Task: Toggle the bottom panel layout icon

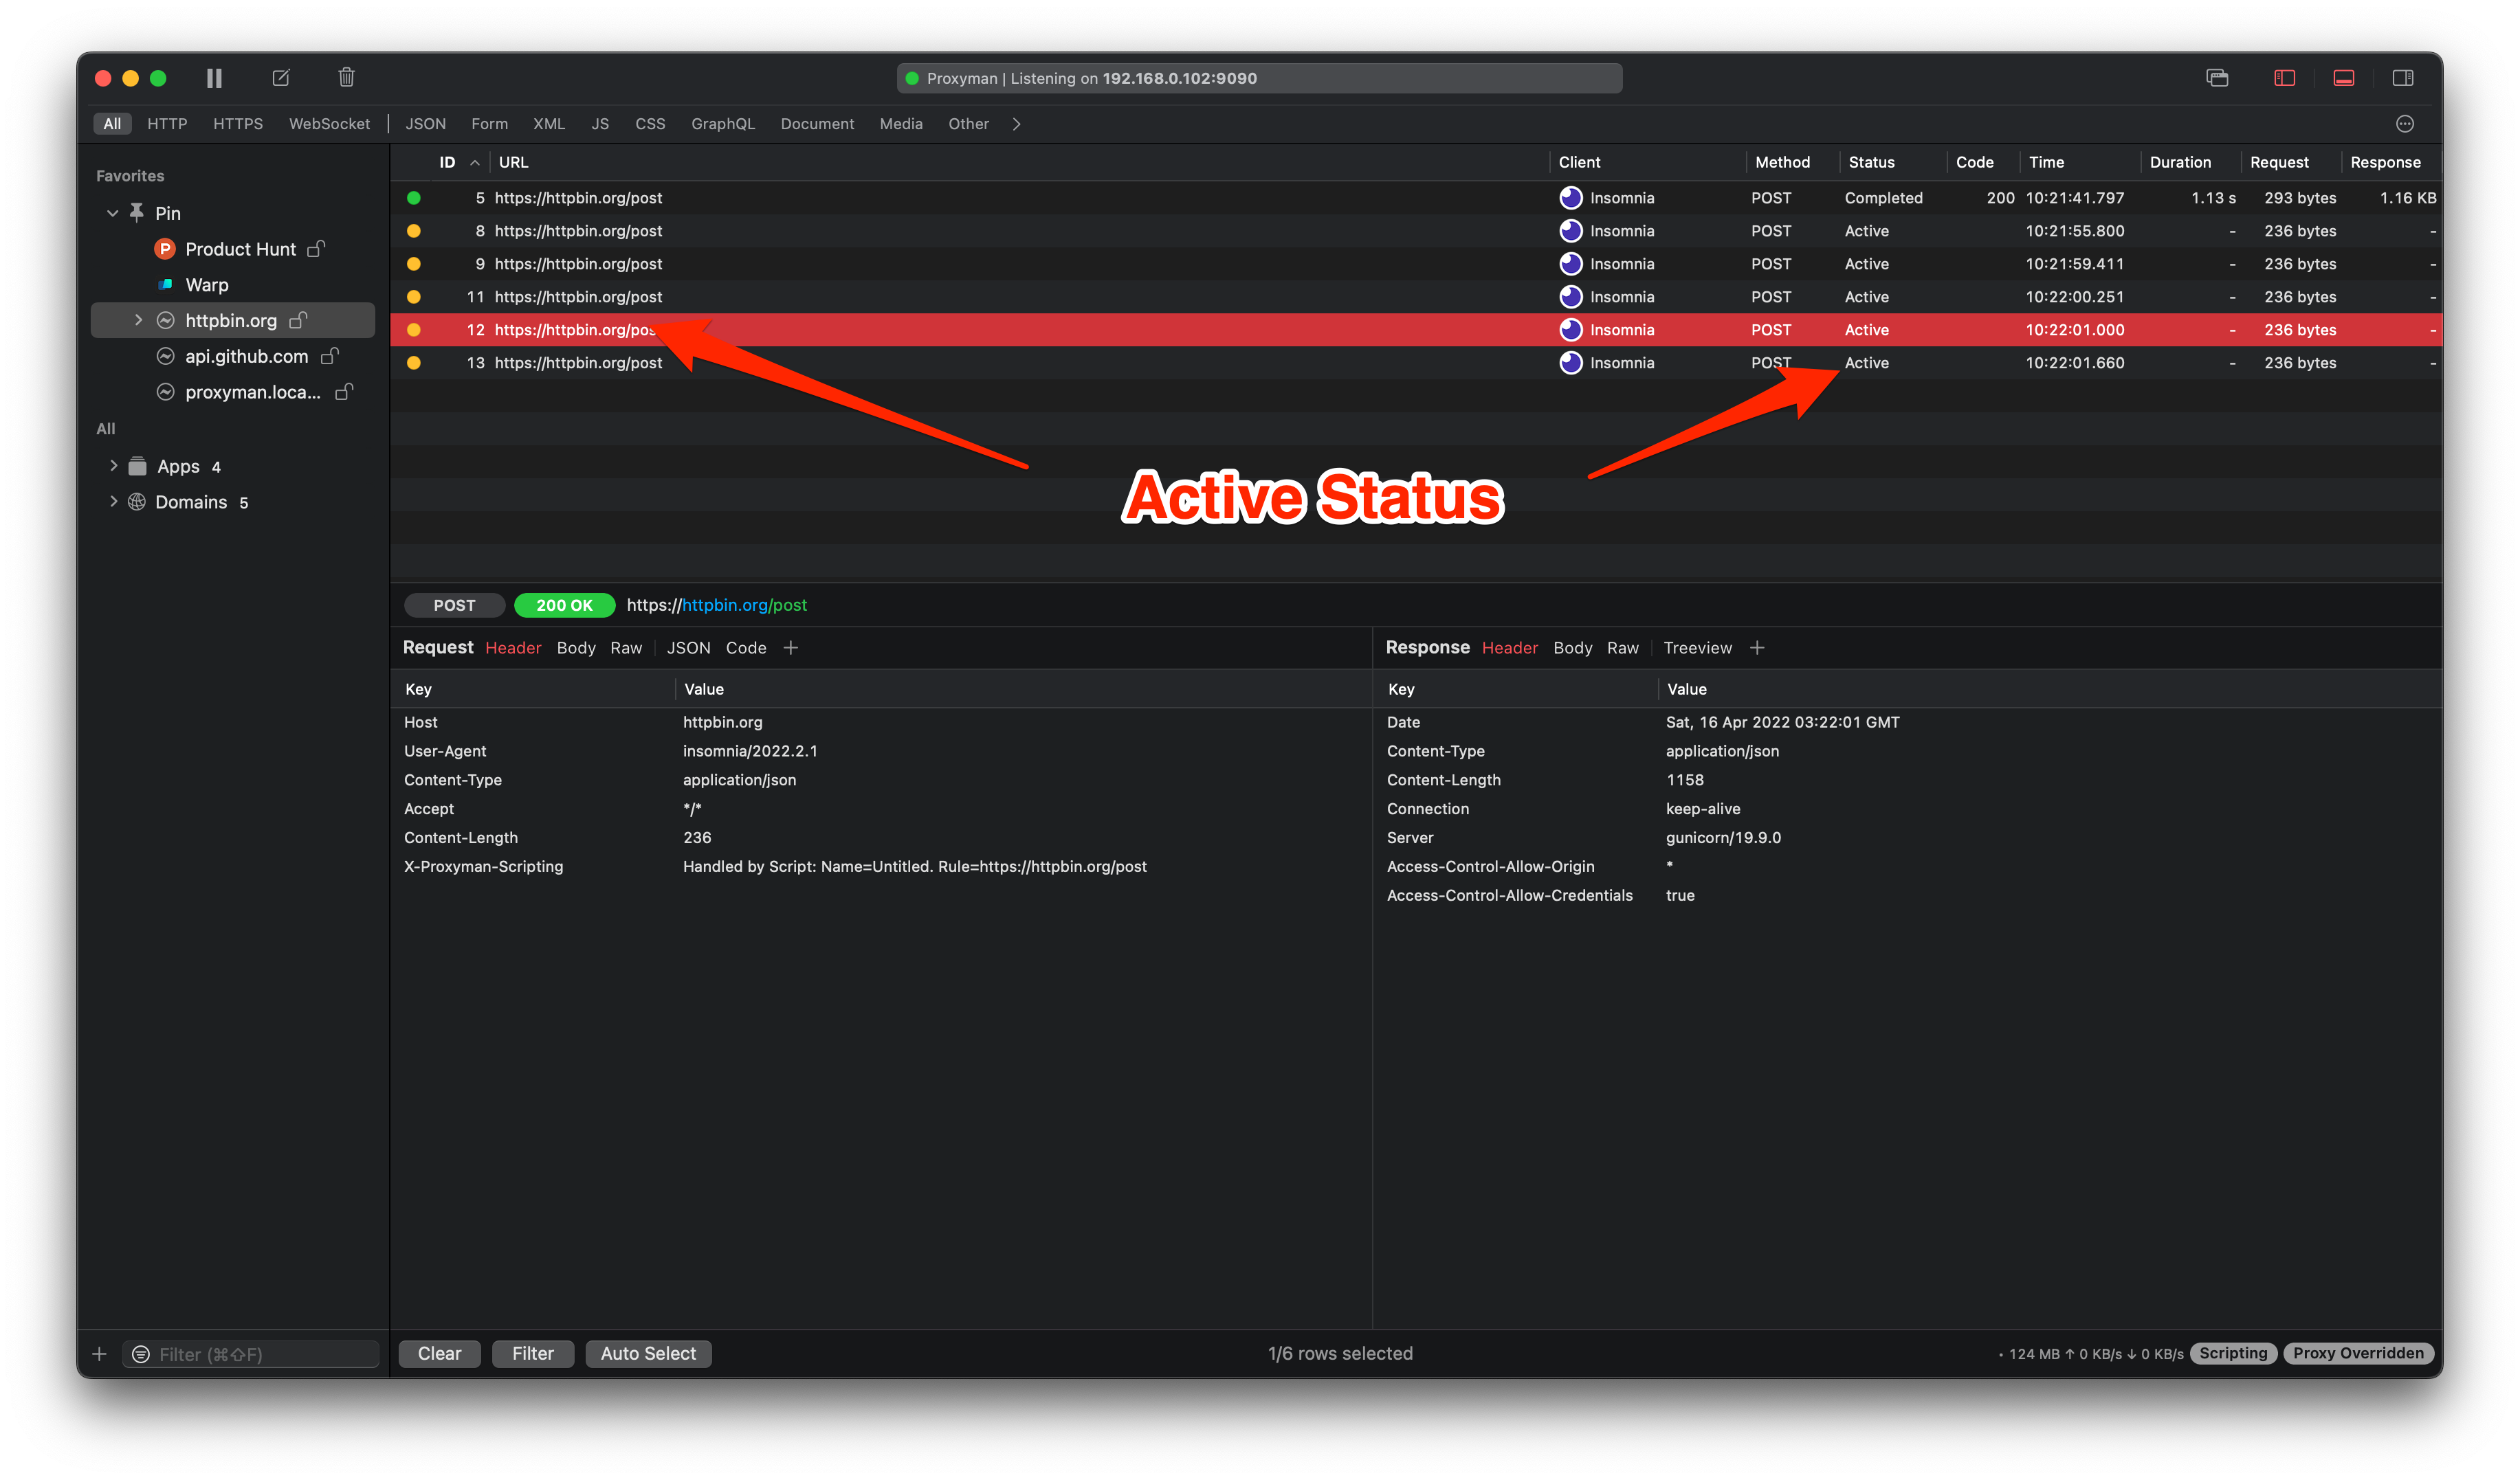Action: coord(2344,77)
